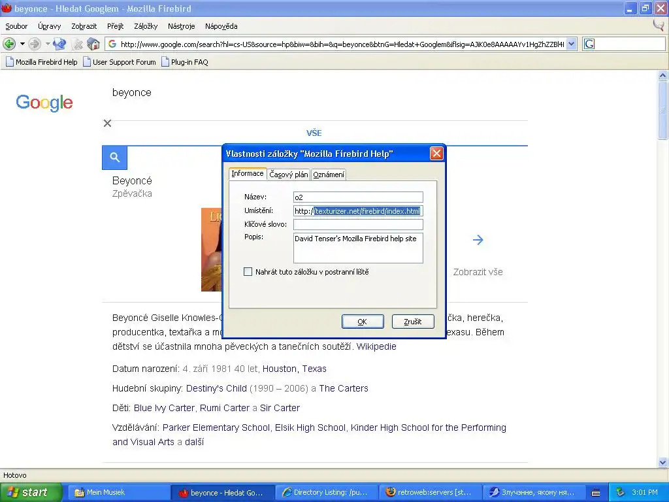Image resolution: width=669 pixels, height=502 pixels.
Task: Click the Google favicon in address bar
Action: coord(112,44)
